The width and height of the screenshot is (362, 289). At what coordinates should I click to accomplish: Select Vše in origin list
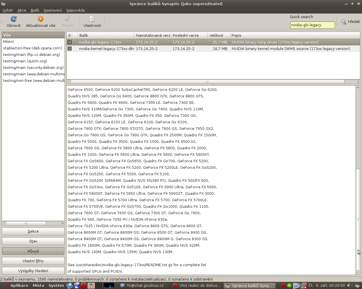[33, 35]
